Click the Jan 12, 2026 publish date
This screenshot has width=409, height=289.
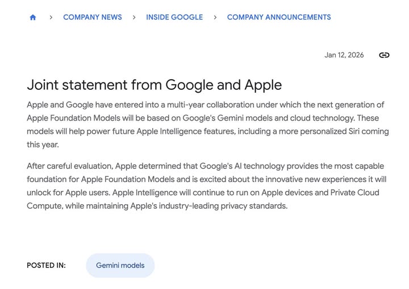pyautogui.click(x=344, y=55)
